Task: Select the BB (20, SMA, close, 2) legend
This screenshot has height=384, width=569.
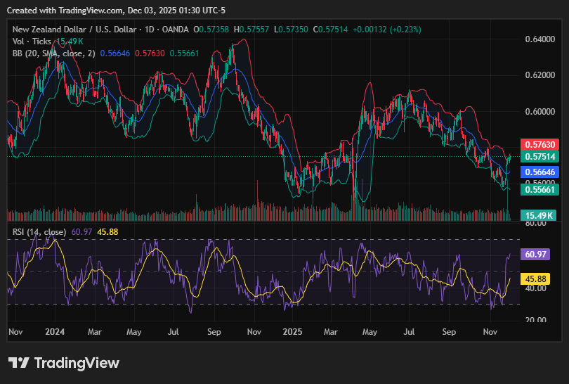Action: pos(54,53)
